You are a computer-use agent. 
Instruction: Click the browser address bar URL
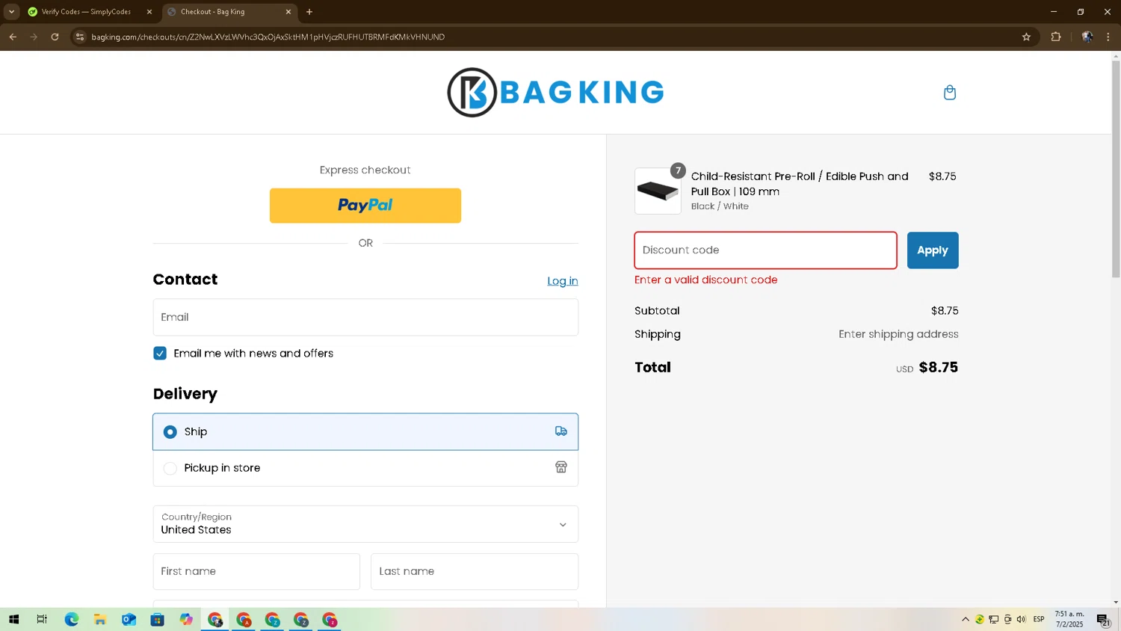point(268,37)
